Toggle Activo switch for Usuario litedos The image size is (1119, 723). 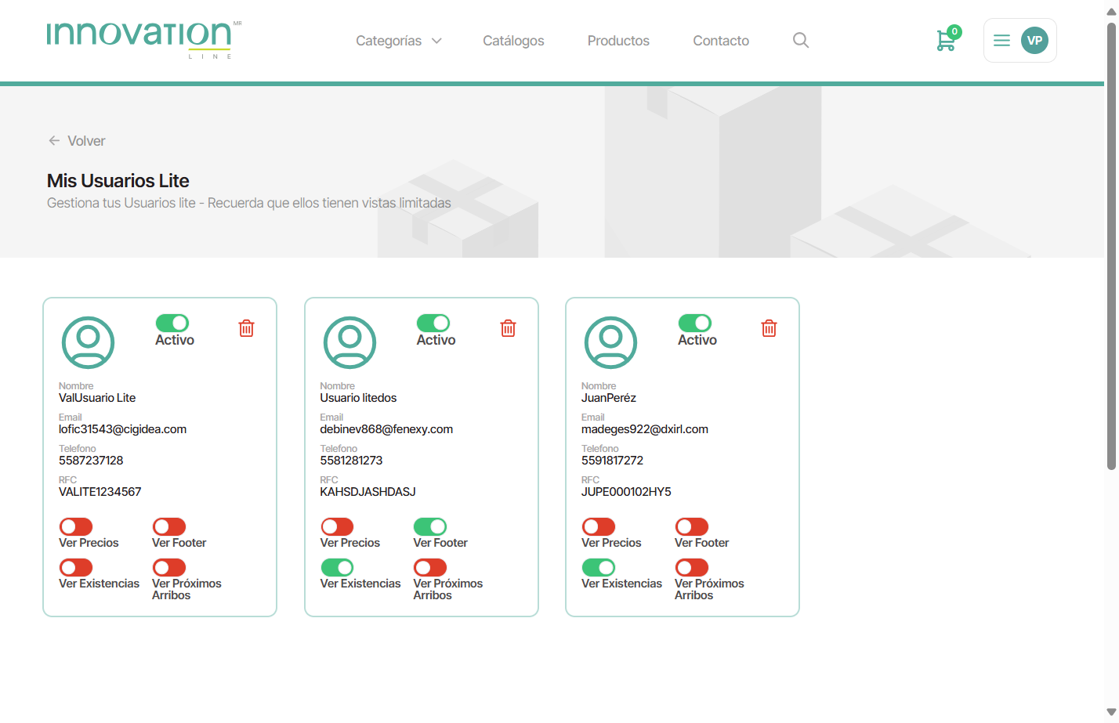pyautogui.click(x=433, y=323)
